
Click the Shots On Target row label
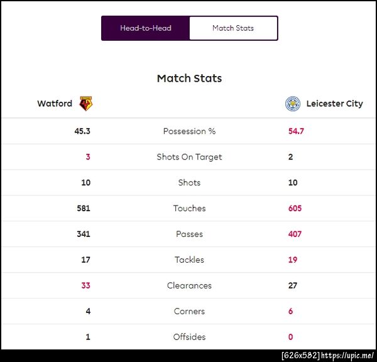[x=189, y=157]
